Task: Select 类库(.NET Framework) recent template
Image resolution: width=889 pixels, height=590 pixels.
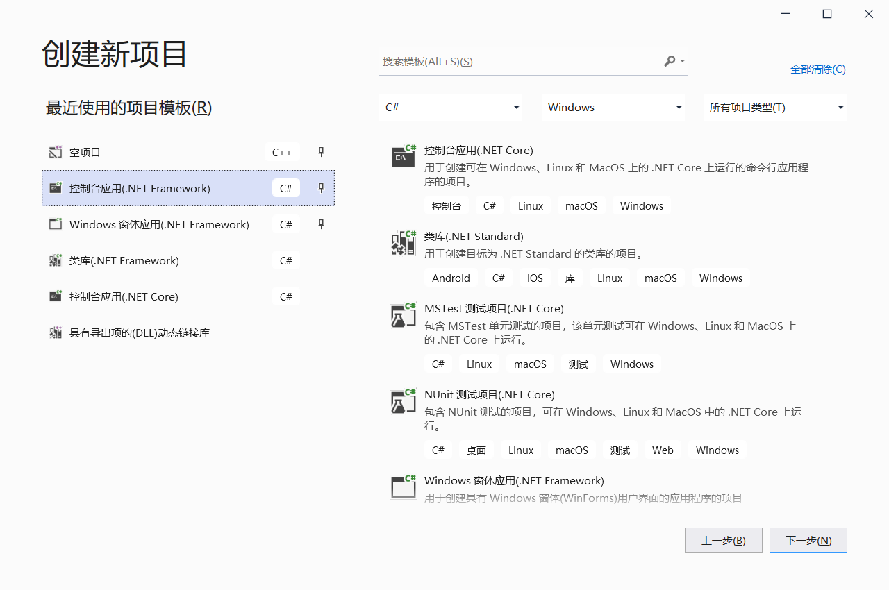Action: click(x=188, y=260)
